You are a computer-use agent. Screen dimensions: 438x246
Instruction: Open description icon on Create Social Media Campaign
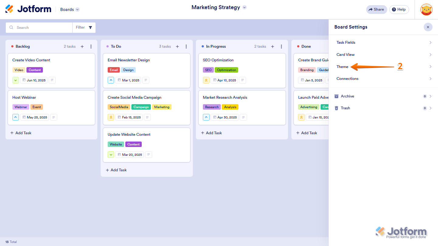pyautogui.click(x=147, y=117)
